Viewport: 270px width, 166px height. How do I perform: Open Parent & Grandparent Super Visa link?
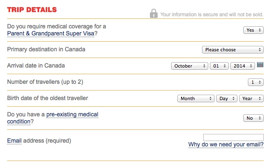coord(51,33)
